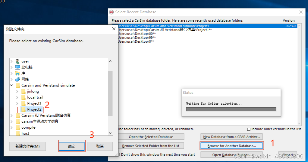Viewport: 308px width, 162px height.
Task: Click the Project2 folder icon
Action: [x=24, y=109]
